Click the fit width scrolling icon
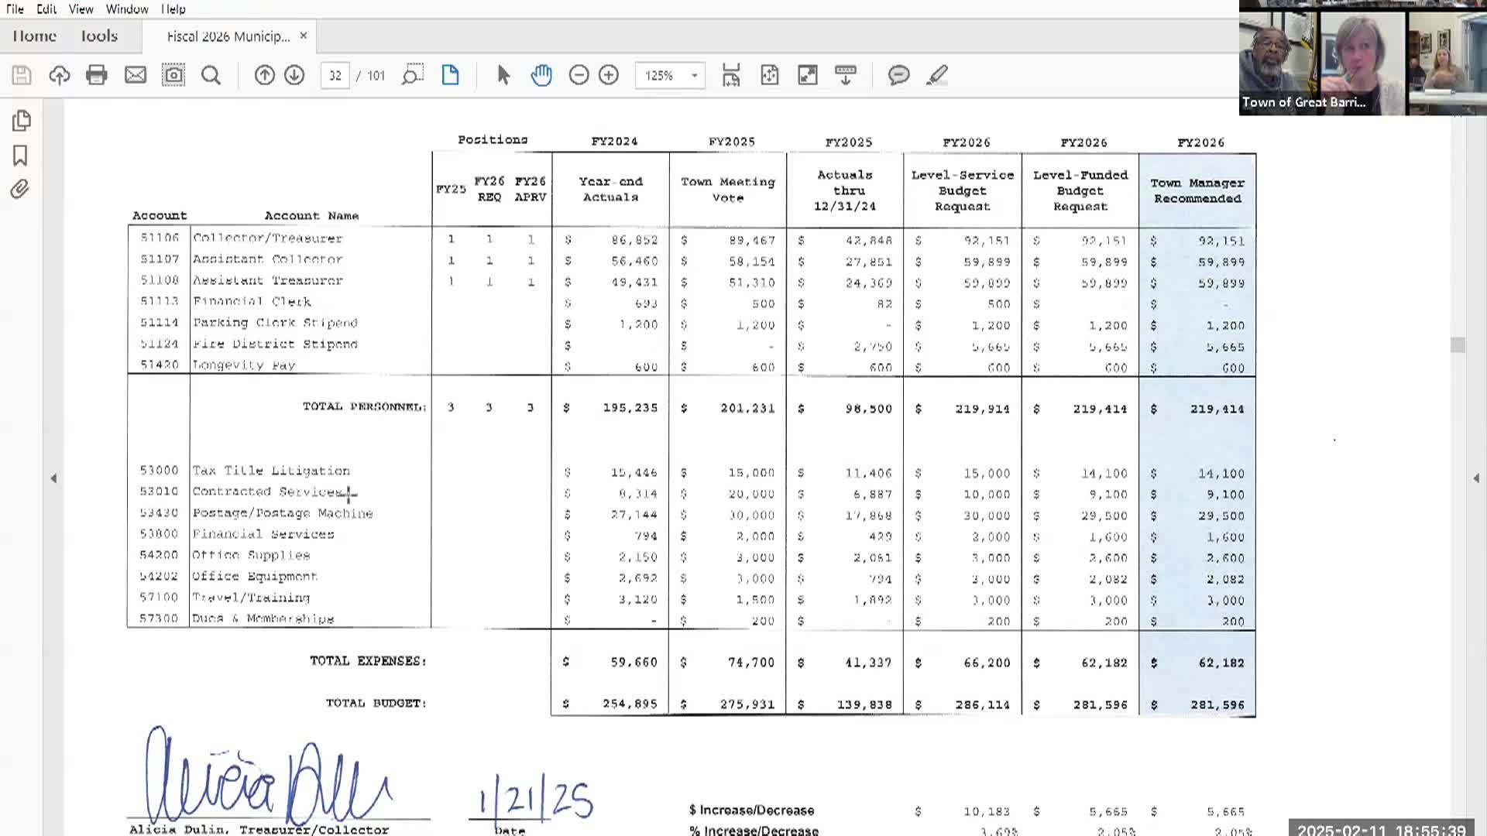 [731, 75]
